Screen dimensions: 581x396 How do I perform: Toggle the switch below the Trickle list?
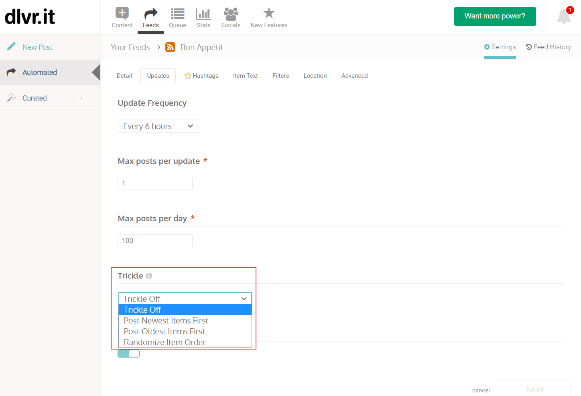click(x=129, y=354)
